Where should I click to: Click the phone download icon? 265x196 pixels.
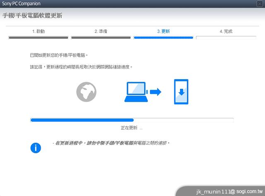(181, 92)
